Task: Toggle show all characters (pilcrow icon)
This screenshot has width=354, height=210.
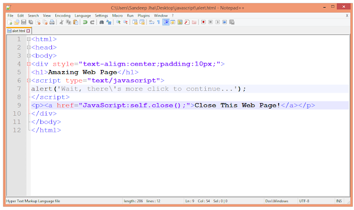Action: tap(159, 22)
